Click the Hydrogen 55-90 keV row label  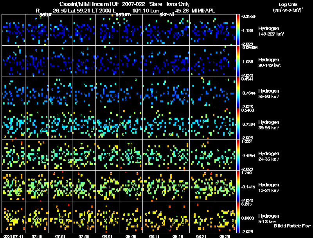pos(269,94)
